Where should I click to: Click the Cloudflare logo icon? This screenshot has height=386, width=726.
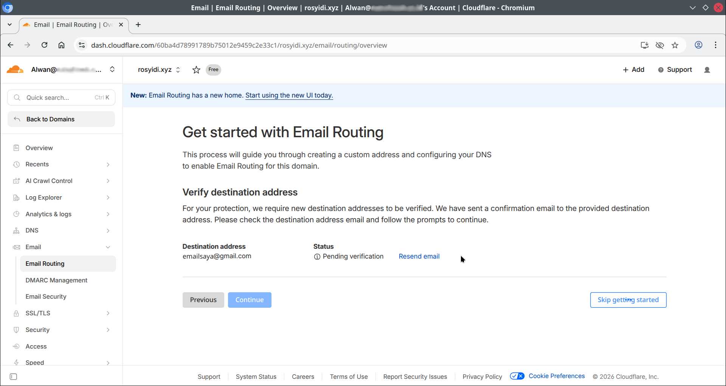tap(15, 70)
